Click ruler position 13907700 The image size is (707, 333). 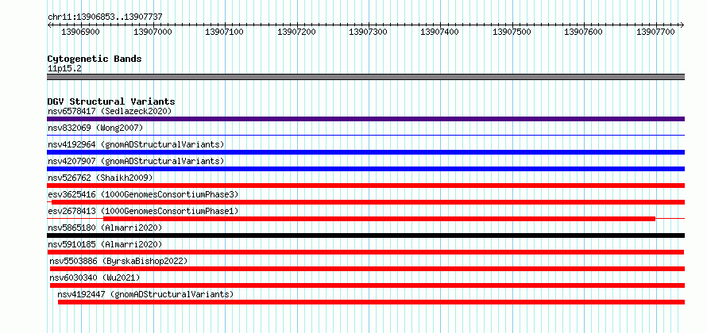(656, 32)
